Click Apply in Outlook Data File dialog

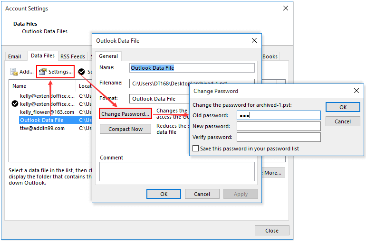click(241, 194)
